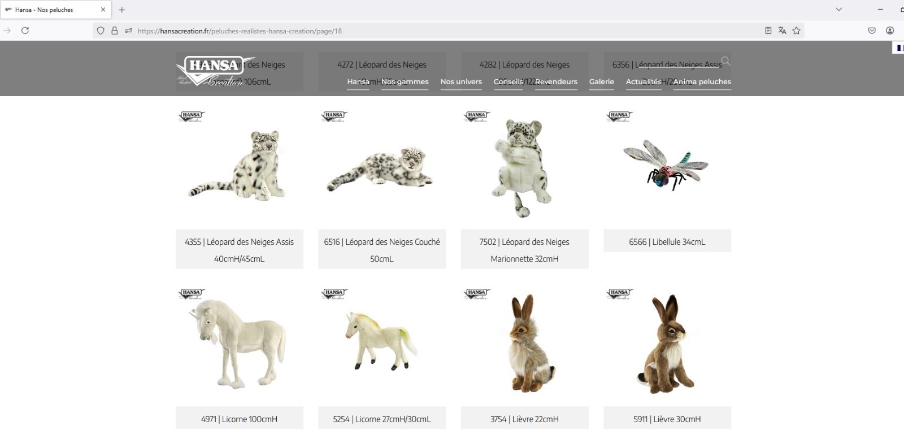
Task: Minimize the browser window
Action: tap(880, 10)
